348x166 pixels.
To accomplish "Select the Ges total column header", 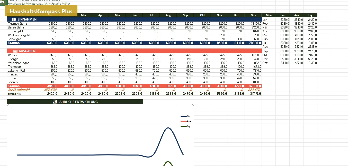I will 253,15.
